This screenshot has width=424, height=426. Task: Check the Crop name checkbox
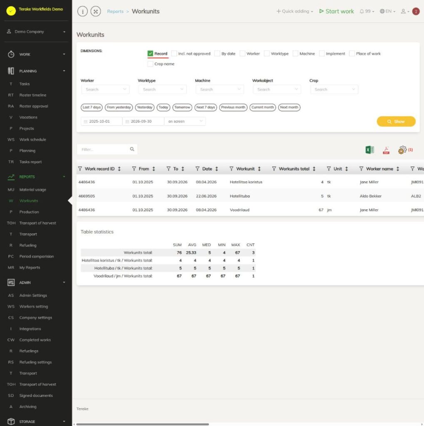150,64
